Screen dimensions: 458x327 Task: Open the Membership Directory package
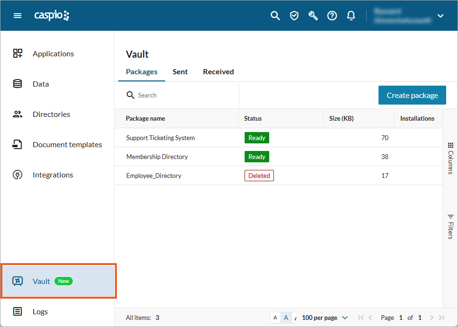pyautogui.click(x=157, y=157)
